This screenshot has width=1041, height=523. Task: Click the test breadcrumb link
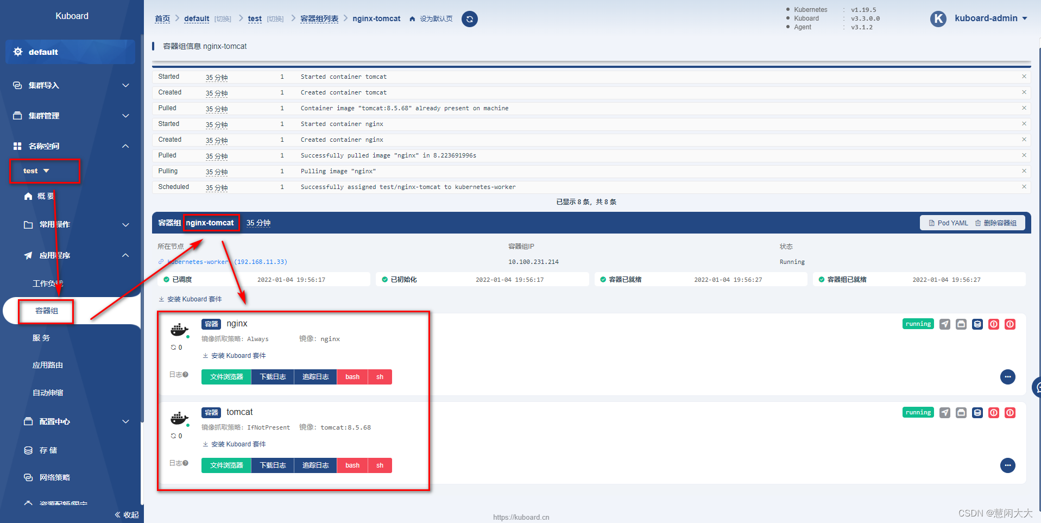coord(255,18)
